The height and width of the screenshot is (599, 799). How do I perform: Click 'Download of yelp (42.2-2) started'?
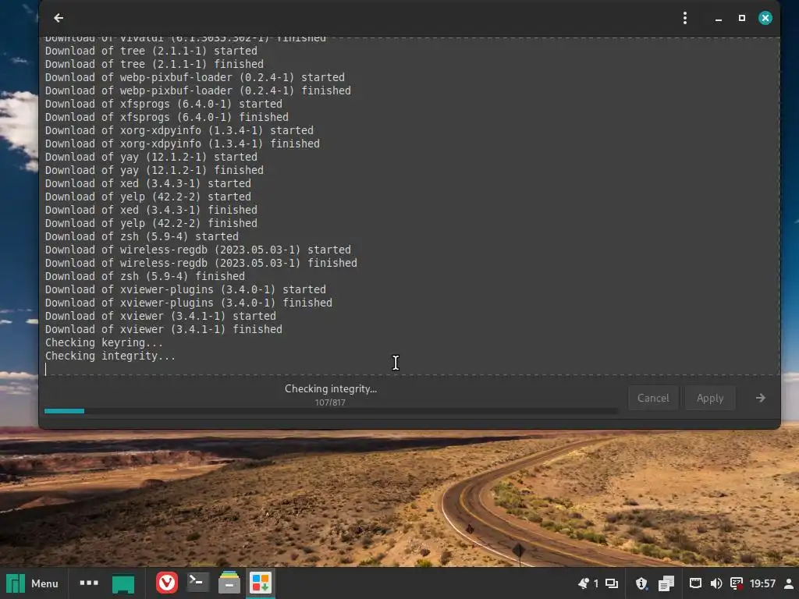pyautogui.click(x=147, y=197)
